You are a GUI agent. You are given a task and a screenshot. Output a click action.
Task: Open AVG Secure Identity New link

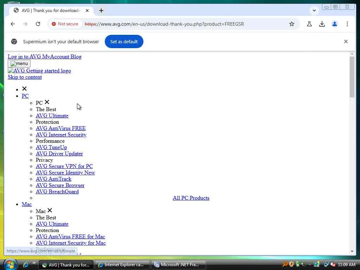point(65,173)
